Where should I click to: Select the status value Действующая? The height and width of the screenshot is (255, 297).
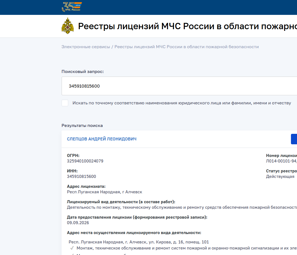280,177
